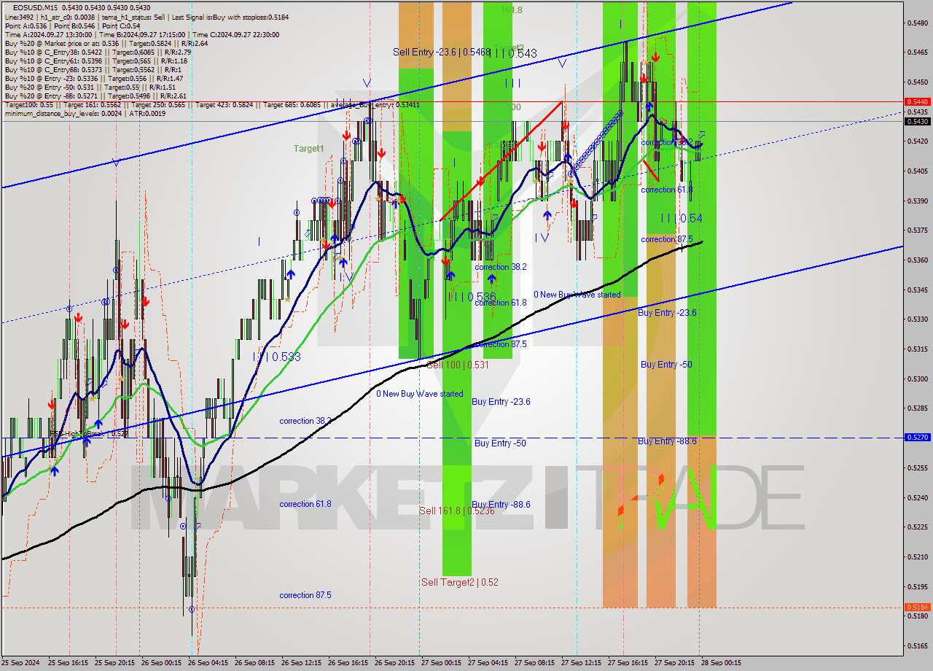This screenshot has height=671, width=933.
Task: Click the '26 Sep 20:15' time axis label
Action: [x=394, y=663]
